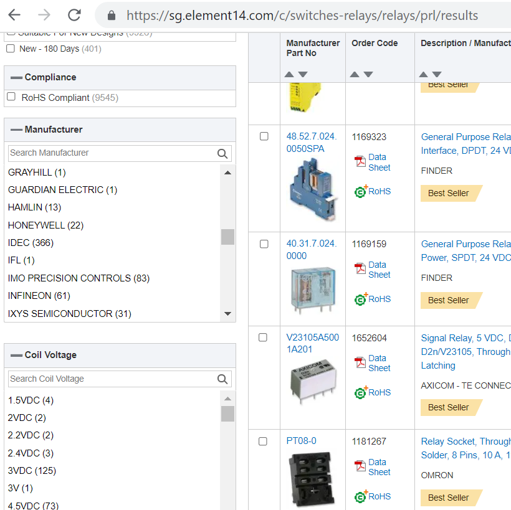Select IXYS SEMICONDUCTOR manufacturer filter

[x=70, y=314]
